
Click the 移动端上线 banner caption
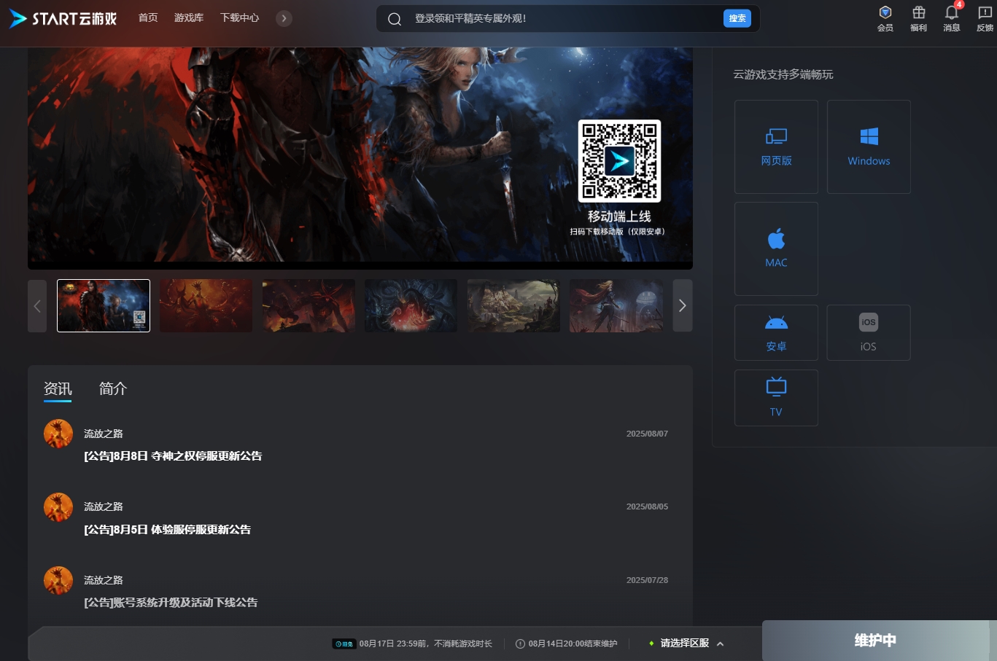[619, 216]
